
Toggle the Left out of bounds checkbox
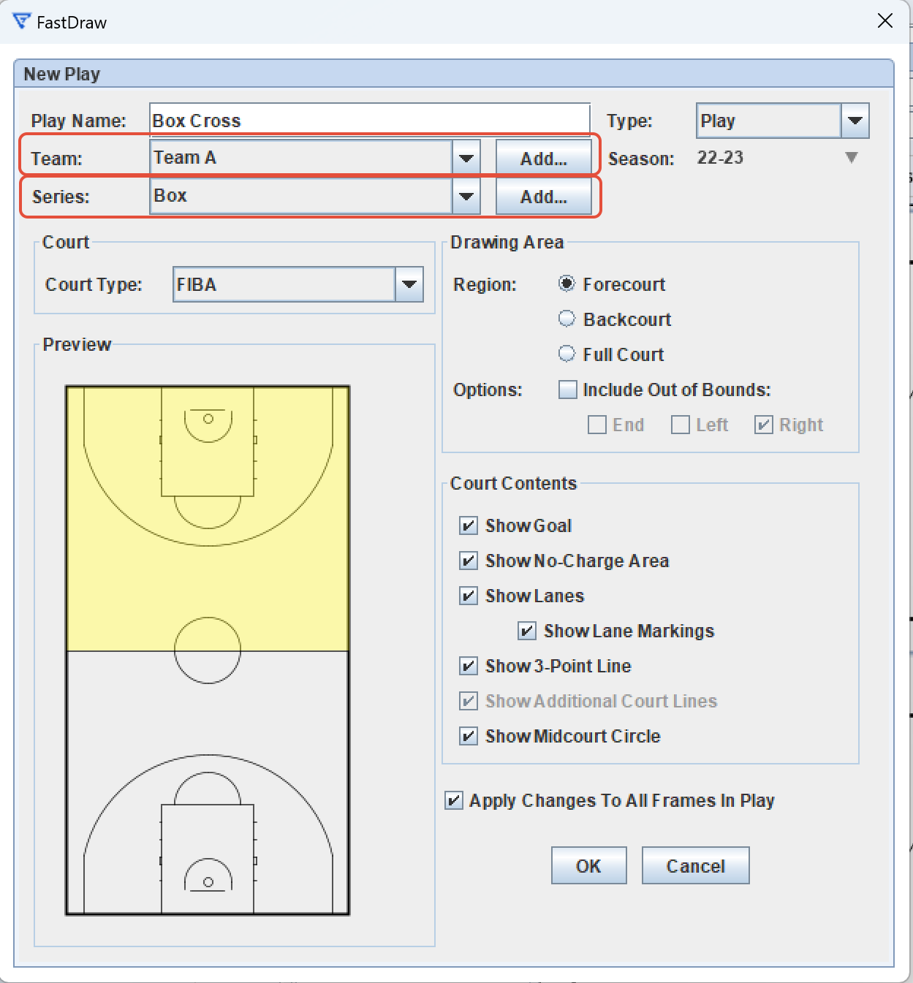click(x=680, y=425)
